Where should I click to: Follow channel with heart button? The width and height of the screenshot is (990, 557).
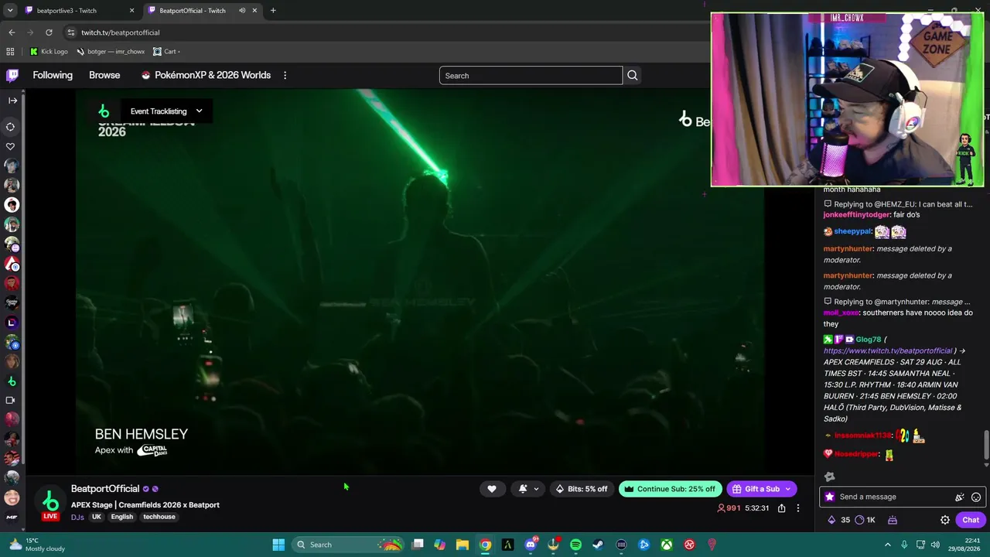(491, 489)
